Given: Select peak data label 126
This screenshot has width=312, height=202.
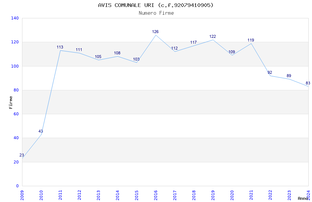Looking at the screenshot, I should pyautogui.click(x=155, y=32).
